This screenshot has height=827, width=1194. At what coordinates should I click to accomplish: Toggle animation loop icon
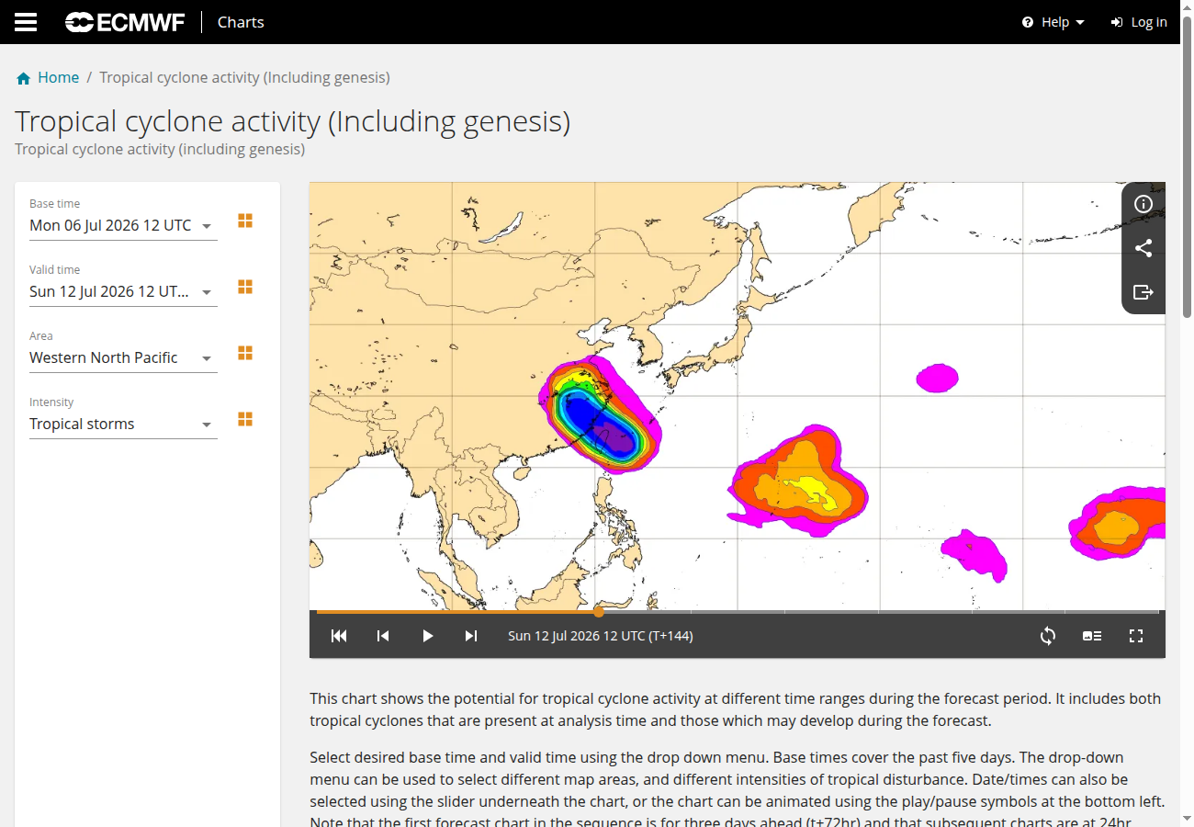point(1048,636)
